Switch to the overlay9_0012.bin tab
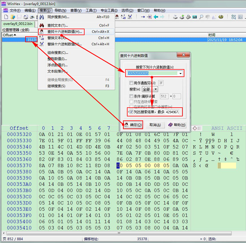Screen dimensions: 246x243 (x=18, y=24)
